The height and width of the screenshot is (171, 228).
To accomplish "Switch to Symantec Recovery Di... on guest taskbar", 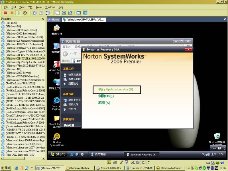I will (142, 154).
